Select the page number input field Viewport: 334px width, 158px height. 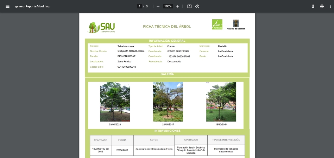(140, 6)
